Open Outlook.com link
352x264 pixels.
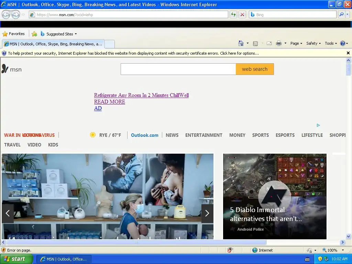pos(145,135)
